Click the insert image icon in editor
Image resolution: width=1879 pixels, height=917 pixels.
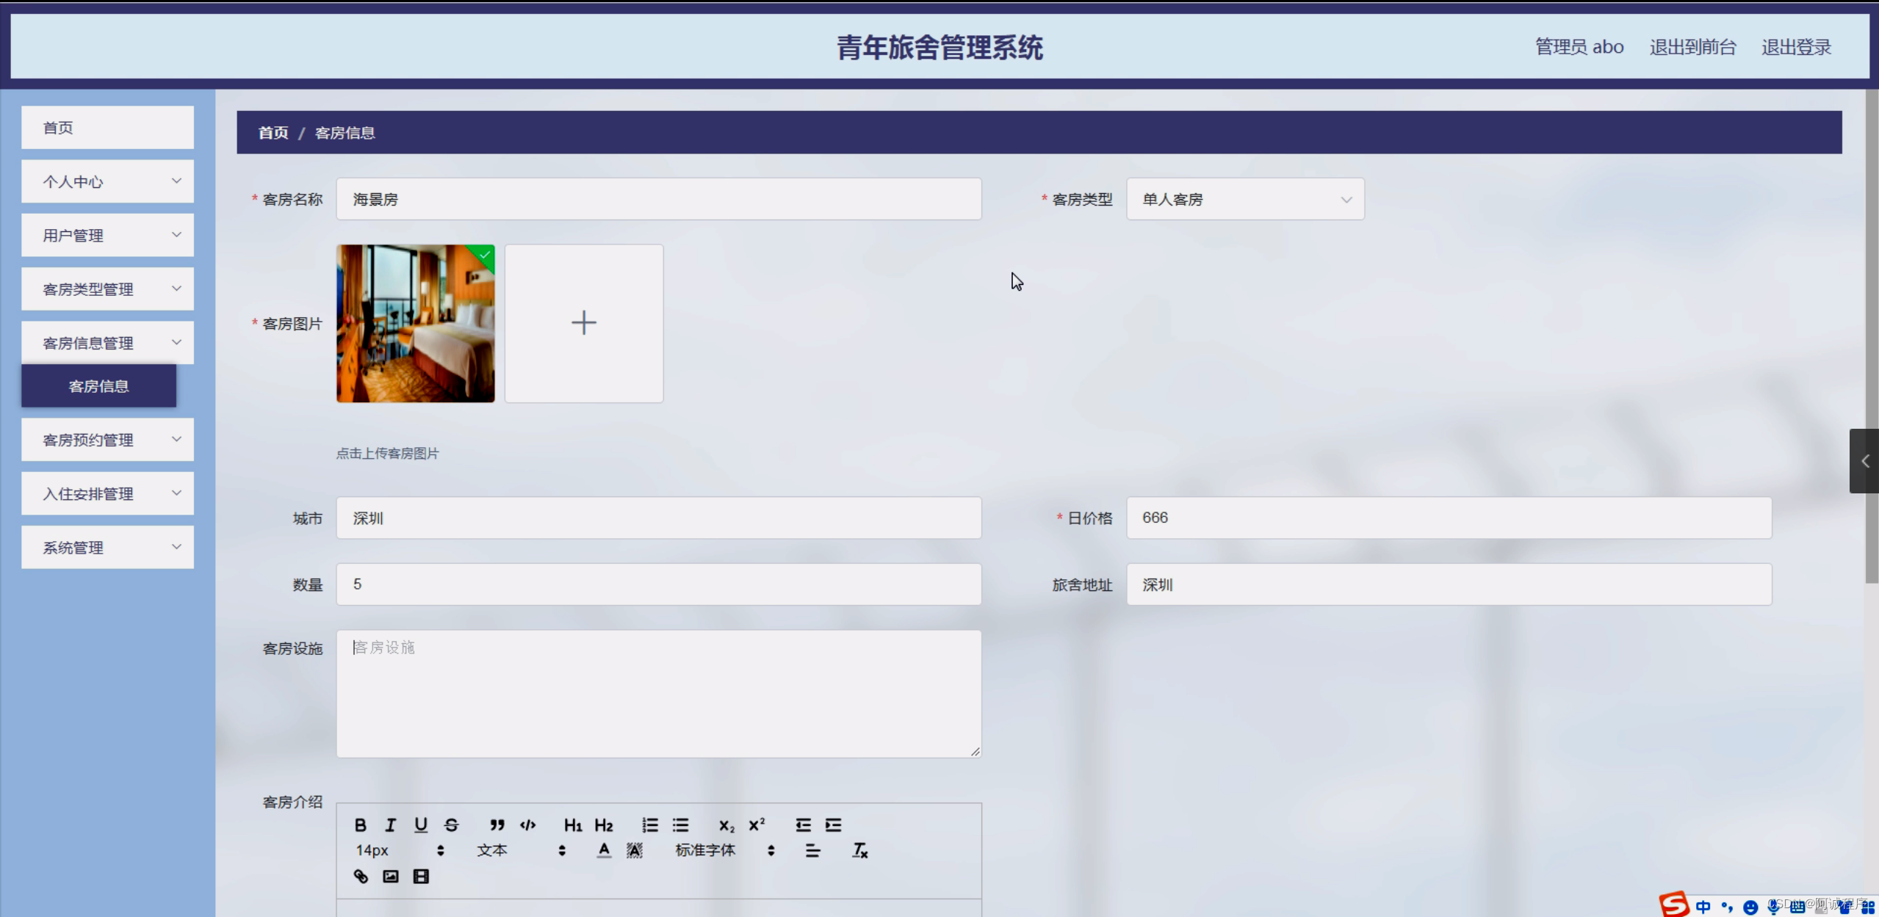click(x=391, y=876)
